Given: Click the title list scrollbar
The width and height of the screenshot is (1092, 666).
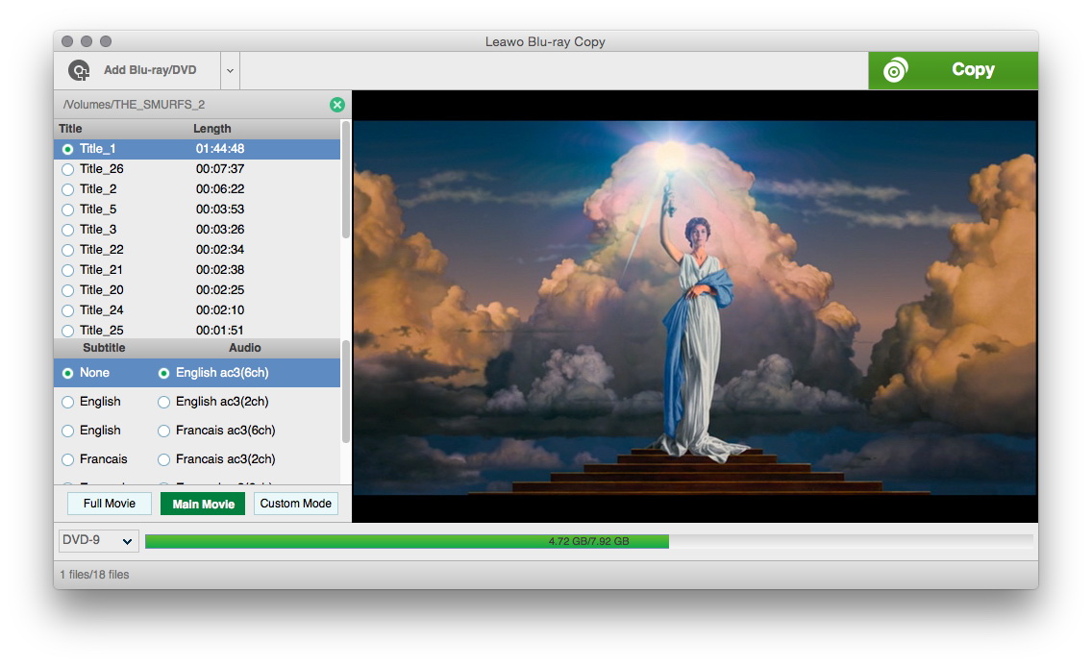Looking at the screenshot, I should pyautogui.click(x=345, y=181).
